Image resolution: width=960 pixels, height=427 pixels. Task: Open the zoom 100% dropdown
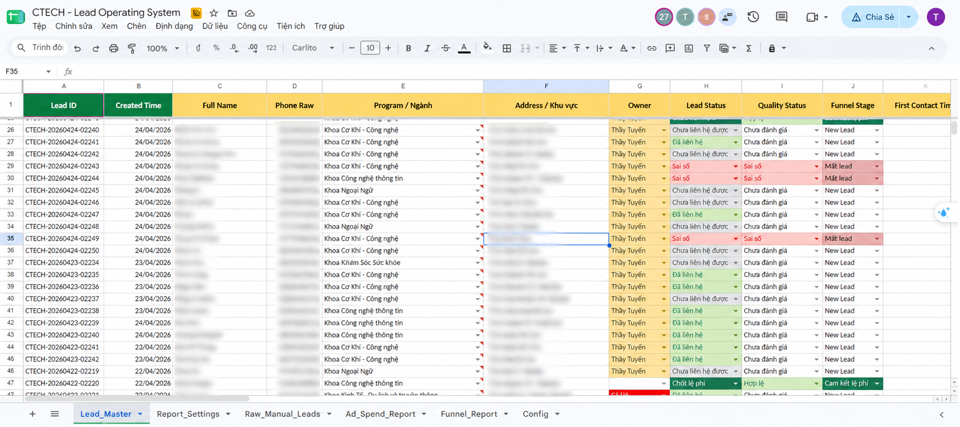pos(162,48)
